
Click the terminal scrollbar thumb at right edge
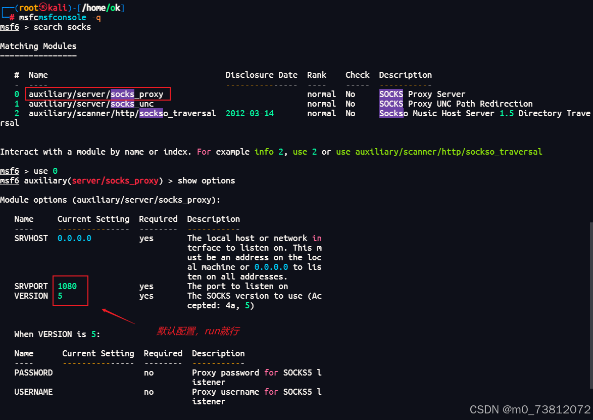(591, 305)
